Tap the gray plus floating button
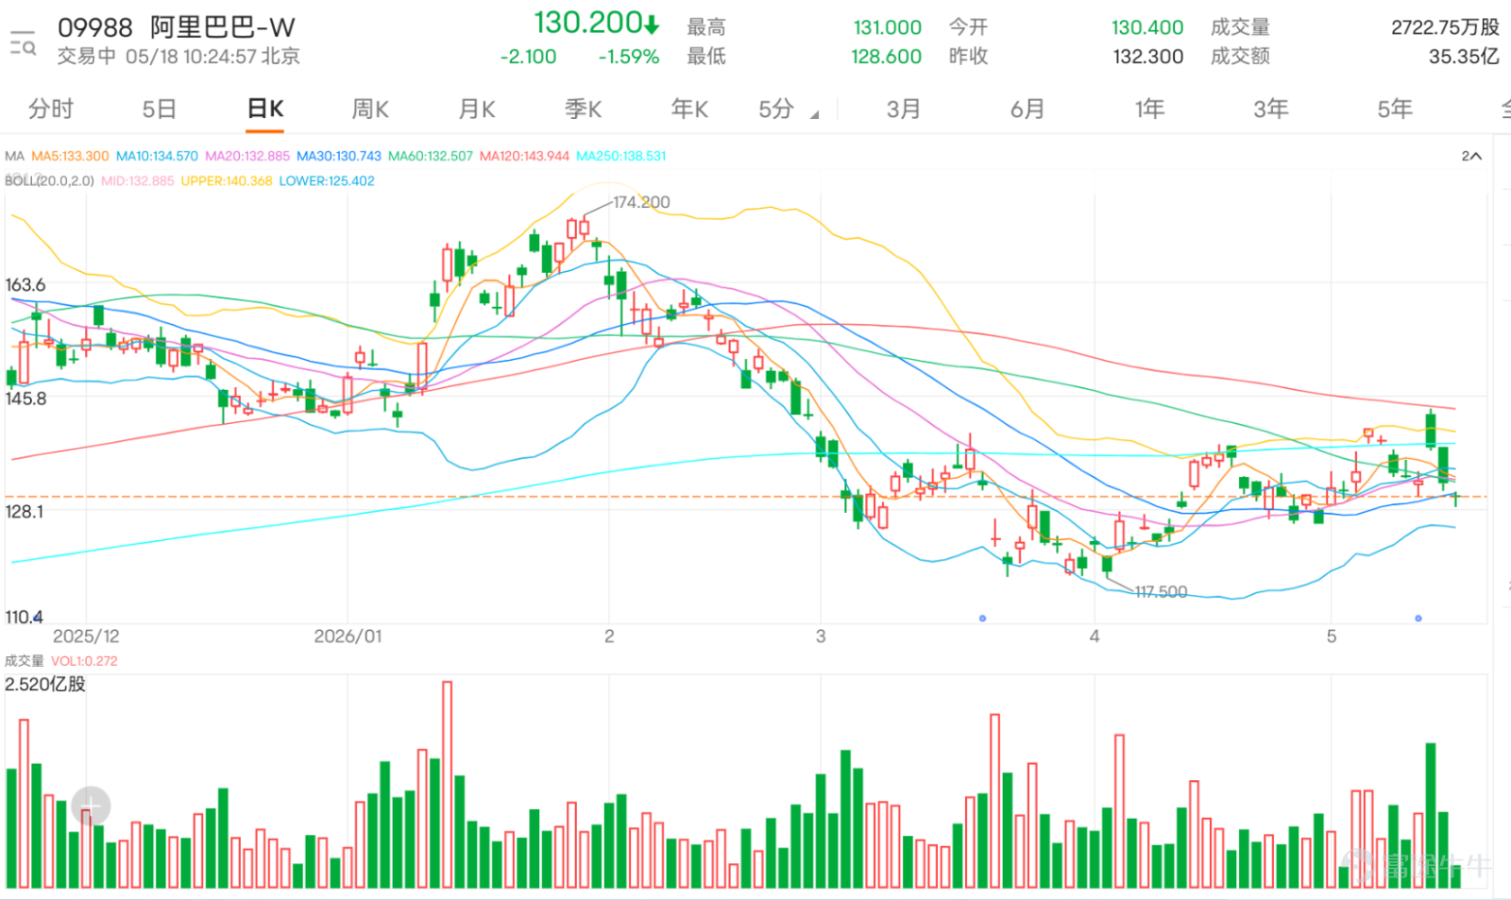The width and height of the screenshot is (1511, 900). point(91,806)
